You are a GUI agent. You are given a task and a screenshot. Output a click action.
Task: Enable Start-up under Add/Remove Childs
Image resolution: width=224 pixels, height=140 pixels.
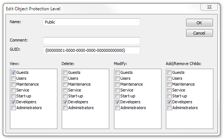(x=170, y=96)
